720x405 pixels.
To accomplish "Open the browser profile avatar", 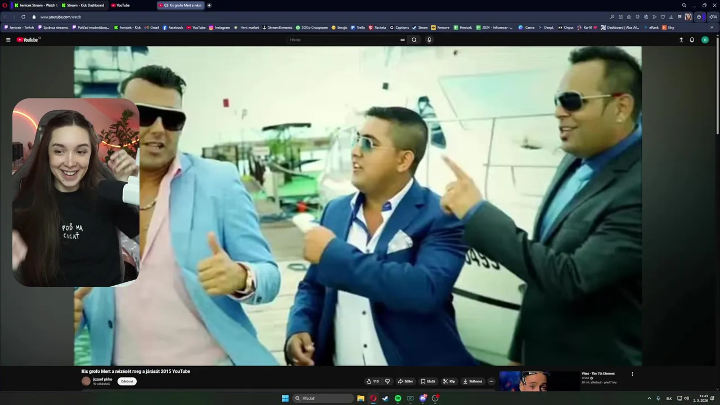I will click(688, 17).
